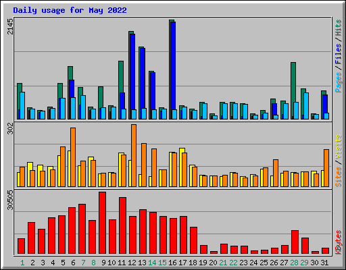Select the orange bar for day 31
The width and height of the screenshot is (346, 270).
(326, 168)
